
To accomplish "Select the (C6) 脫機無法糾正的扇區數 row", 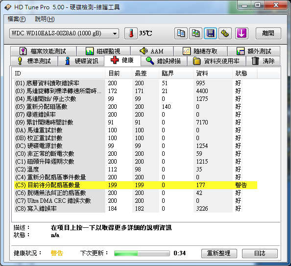I will 136,193.
